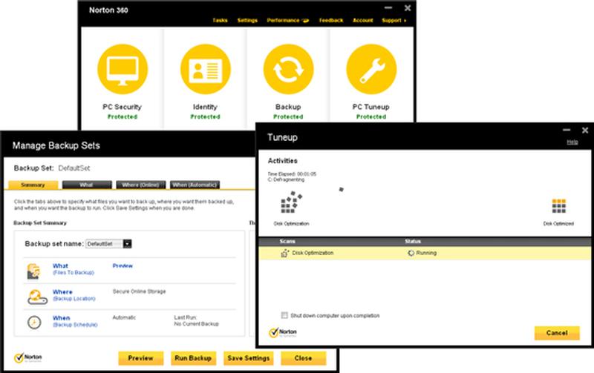Image resolution: width=594 pixels, height=373 pixels.
Task: Open the Account menu item
Action: 363,21
